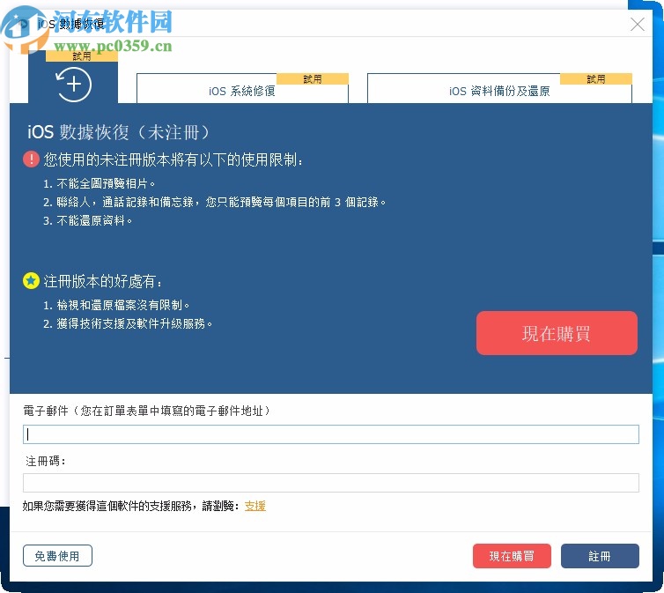664x593 pixels.
Task: Select the iOS data recovery tab icon
Action: [x=73, y=84]
